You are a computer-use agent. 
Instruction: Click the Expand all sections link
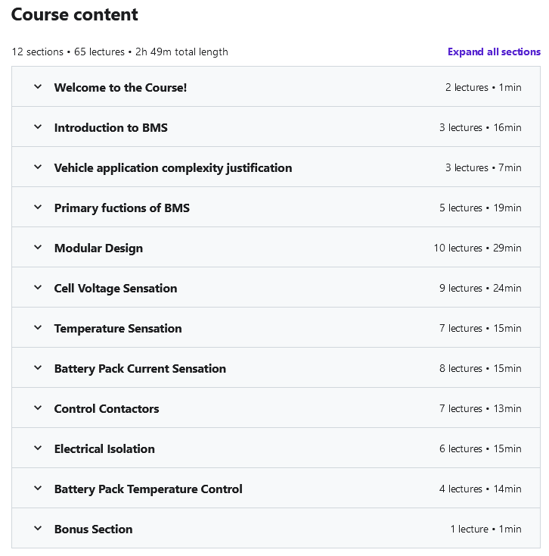(x=494, y=52)
